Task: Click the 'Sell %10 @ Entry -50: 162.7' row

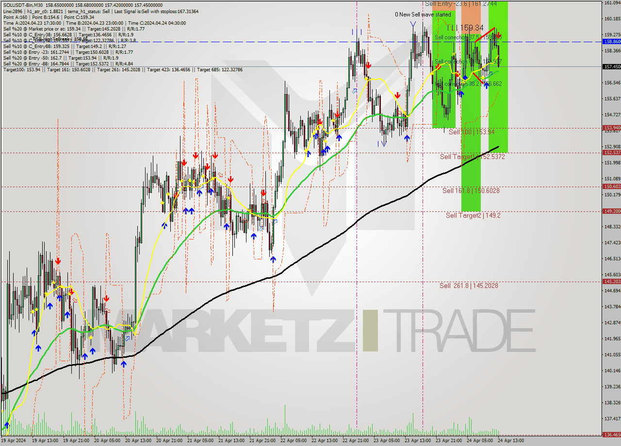Action: coord(61,58)
